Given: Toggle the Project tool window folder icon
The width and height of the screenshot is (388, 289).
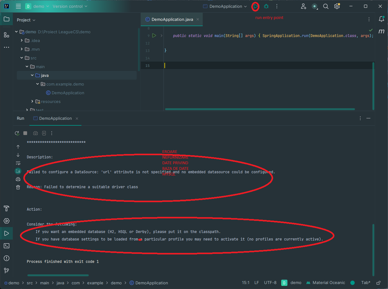Looking at the screenshot, I should click(x=7, y=19).
